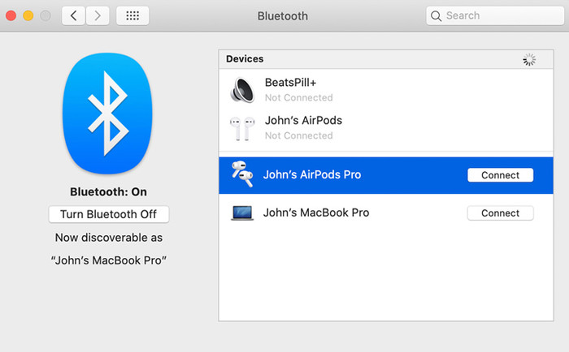Click the Devices list header
This screenshot has width=569, height=352.
[245, 59]
